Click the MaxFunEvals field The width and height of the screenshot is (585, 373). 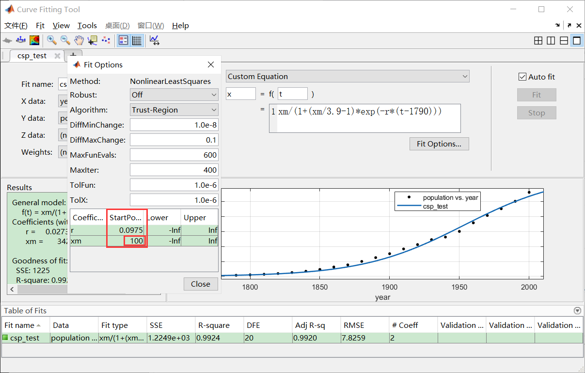tap(174, 155)
